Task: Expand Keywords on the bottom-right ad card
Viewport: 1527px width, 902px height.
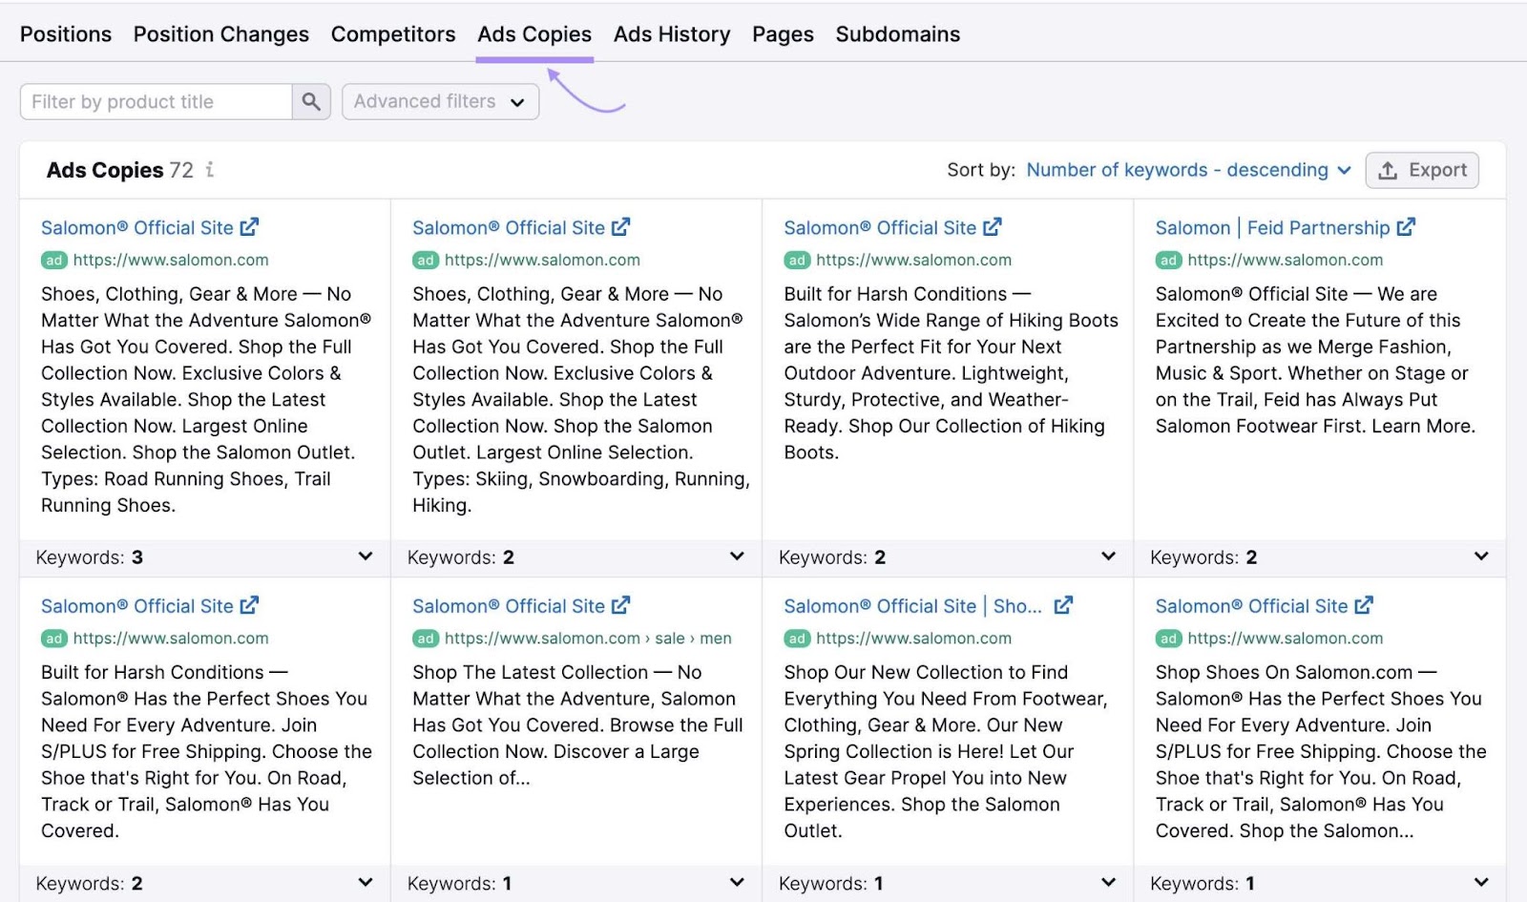Action: tap(1480, 883)
